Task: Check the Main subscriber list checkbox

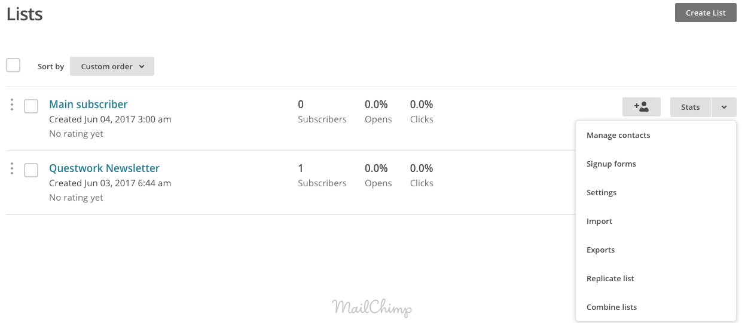Action: [x=31, y=106]
